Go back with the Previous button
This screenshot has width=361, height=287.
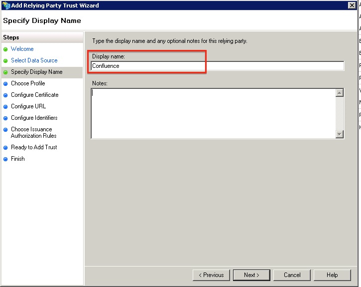[x=211, y=275]
